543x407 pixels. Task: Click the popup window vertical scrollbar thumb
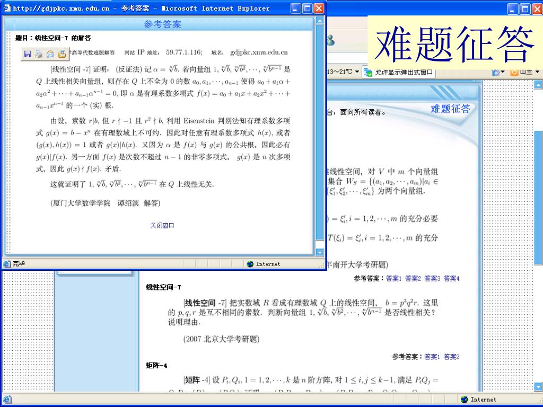click(x=320, y=133)
